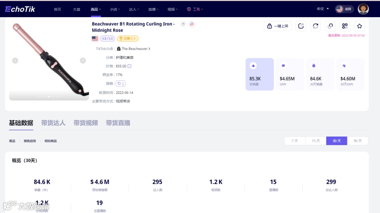Screen dimensions: 380x213
Task: Open the QR code grid icon
Action: pos(345,26)
